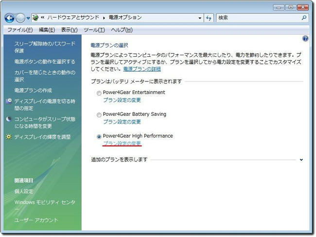Click the 電源オプション breadcrumb segment
Image resolution: width=316 pixels, height=237 pixels.
tap(125, 17)
